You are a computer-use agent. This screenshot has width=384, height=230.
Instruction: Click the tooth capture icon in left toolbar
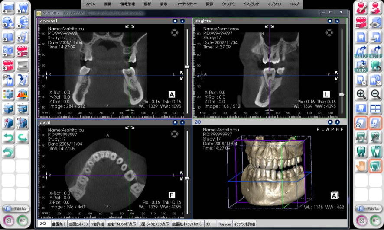click(x=23, y=8)
